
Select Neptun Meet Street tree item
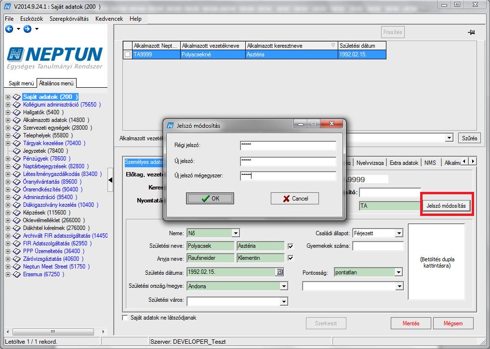[56, 267]
